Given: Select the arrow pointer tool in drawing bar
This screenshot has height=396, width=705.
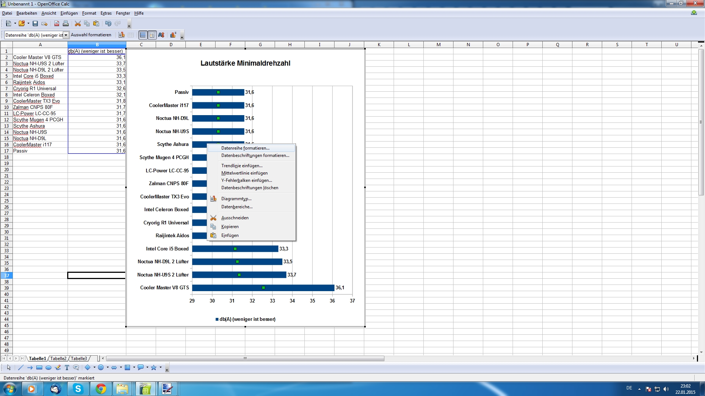Looking at the screenshot, I should (9, 367).
